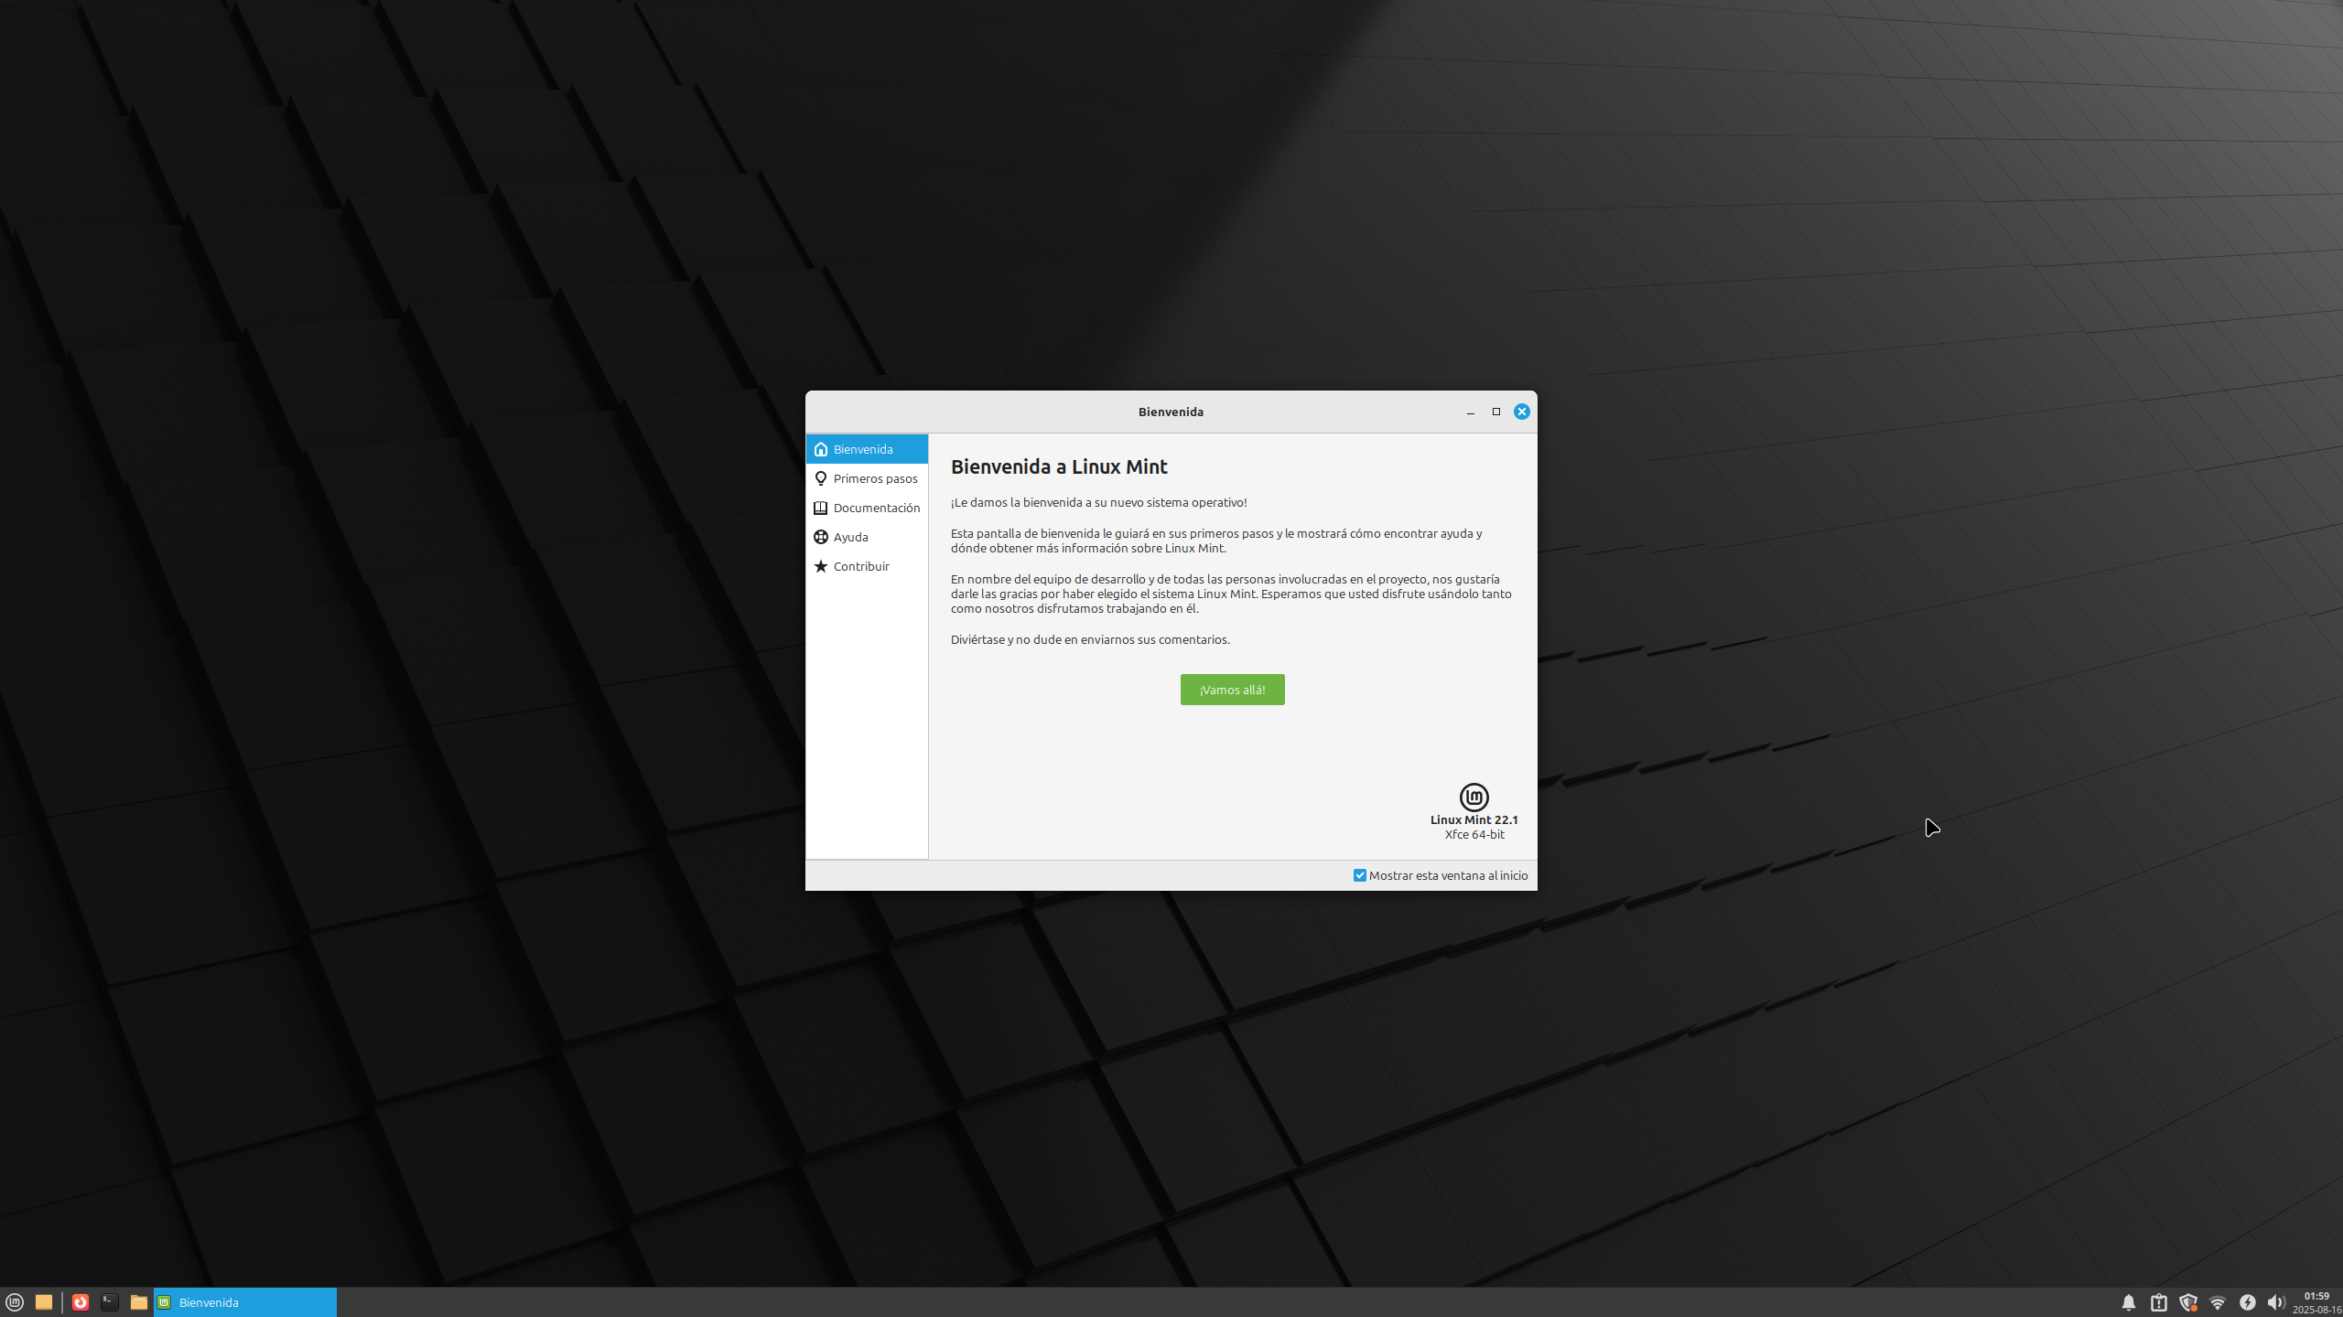This screenshot has width=2343, height=1317.
Task: Click the clipboard report tray icon
Action: [2159, 1302]
